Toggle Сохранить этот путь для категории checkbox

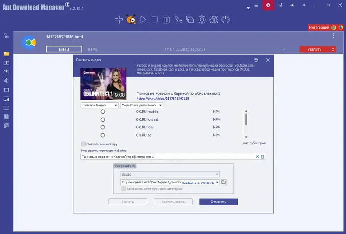click(x=124, y=189)
